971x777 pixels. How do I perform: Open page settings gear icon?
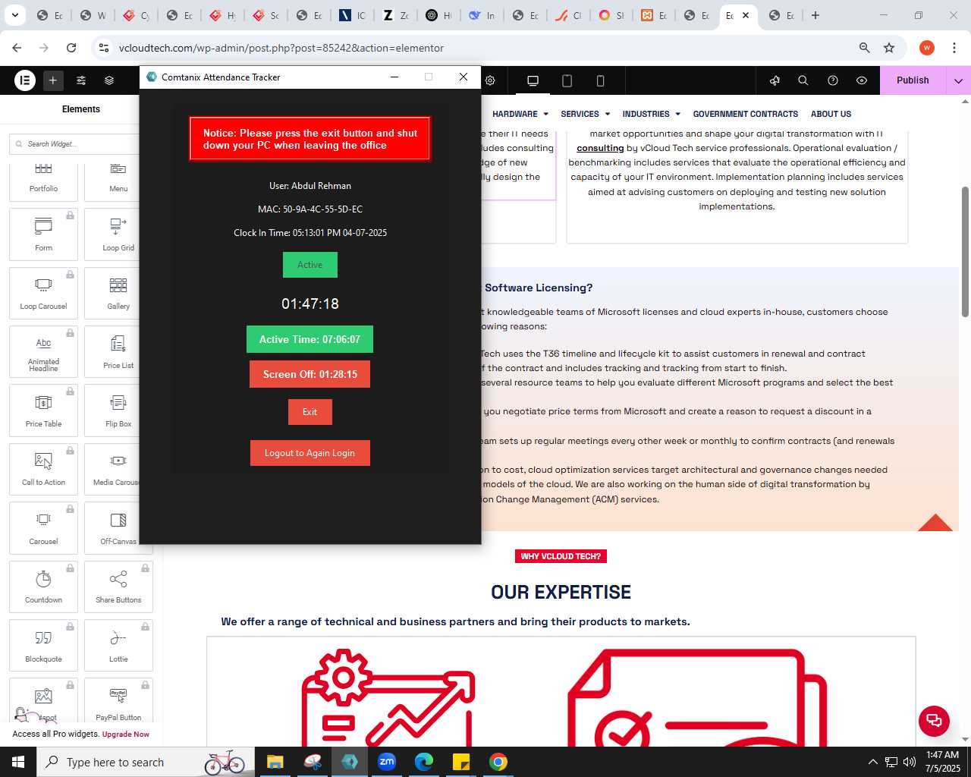point(490,80)
